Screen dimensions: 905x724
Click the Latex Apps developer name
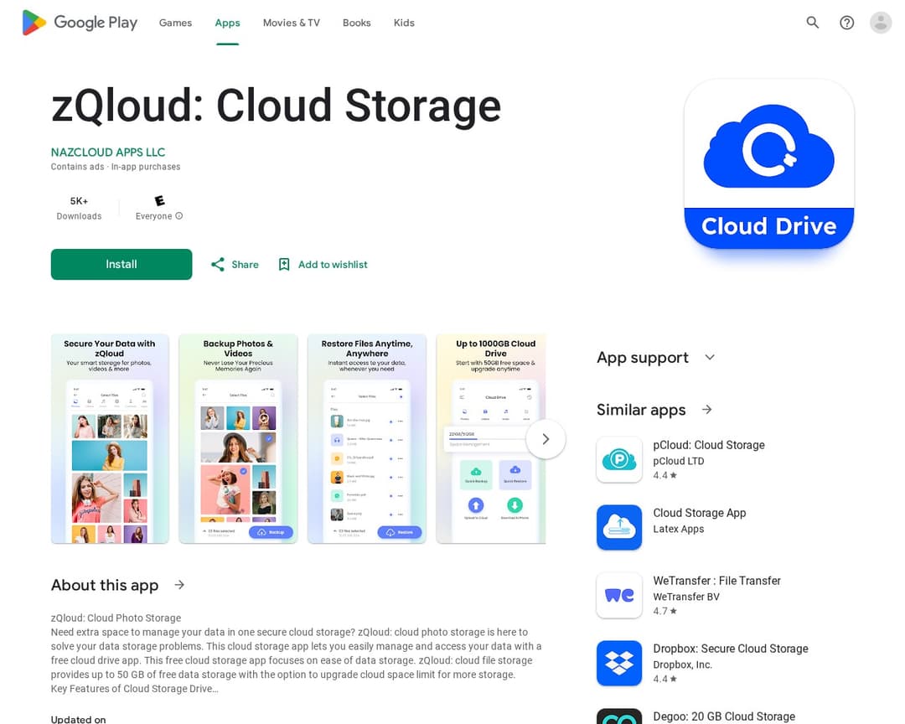pos(679,529)
